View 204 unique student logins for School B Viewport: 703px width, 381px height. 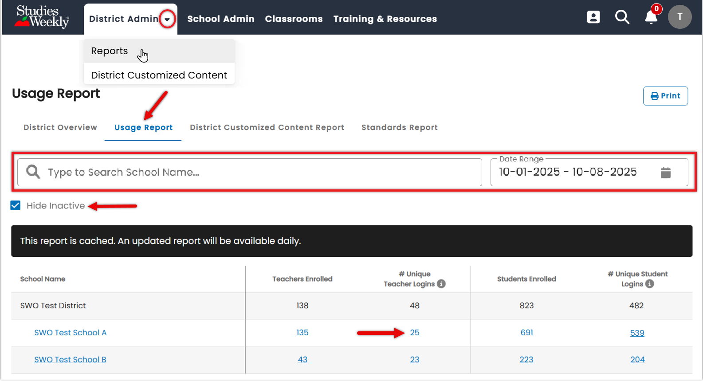coord(638,360)
